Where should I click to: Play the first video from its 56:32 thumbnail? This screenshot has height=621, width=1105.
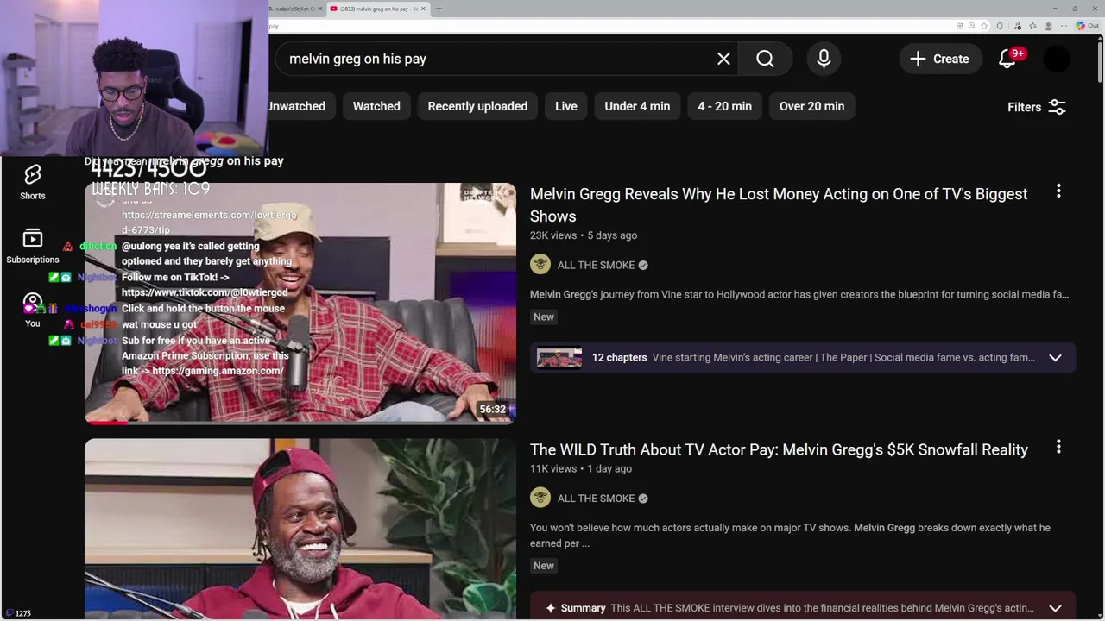click(x=300, y=303)
